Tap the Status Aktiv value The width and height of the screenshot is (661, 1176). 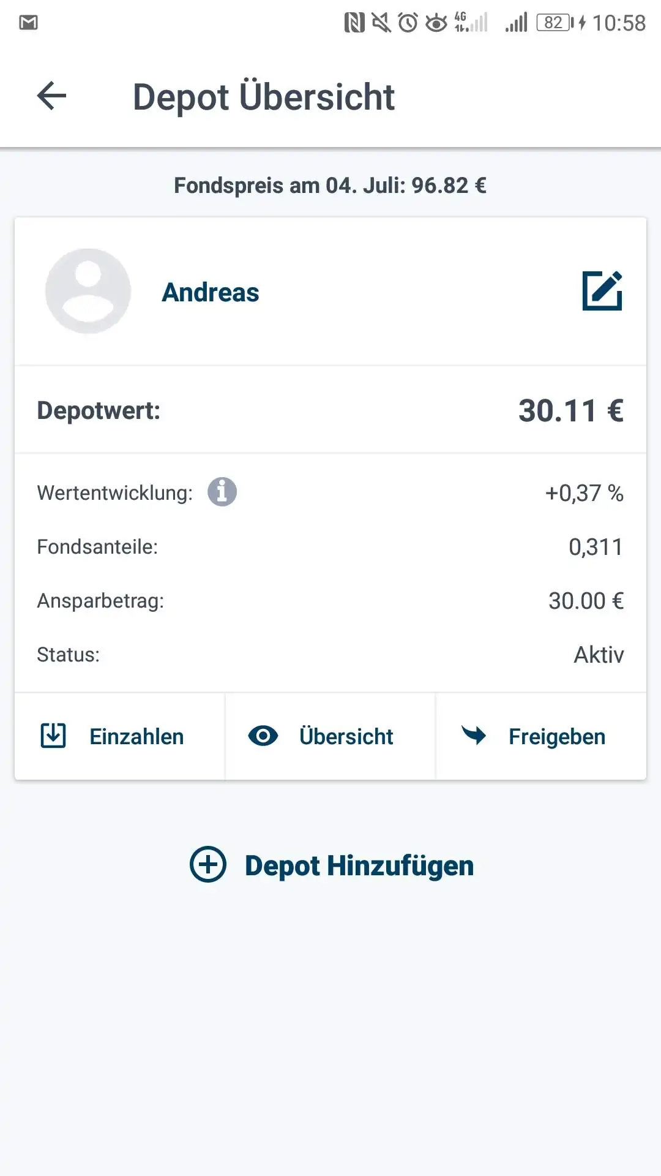coord(598,655)
